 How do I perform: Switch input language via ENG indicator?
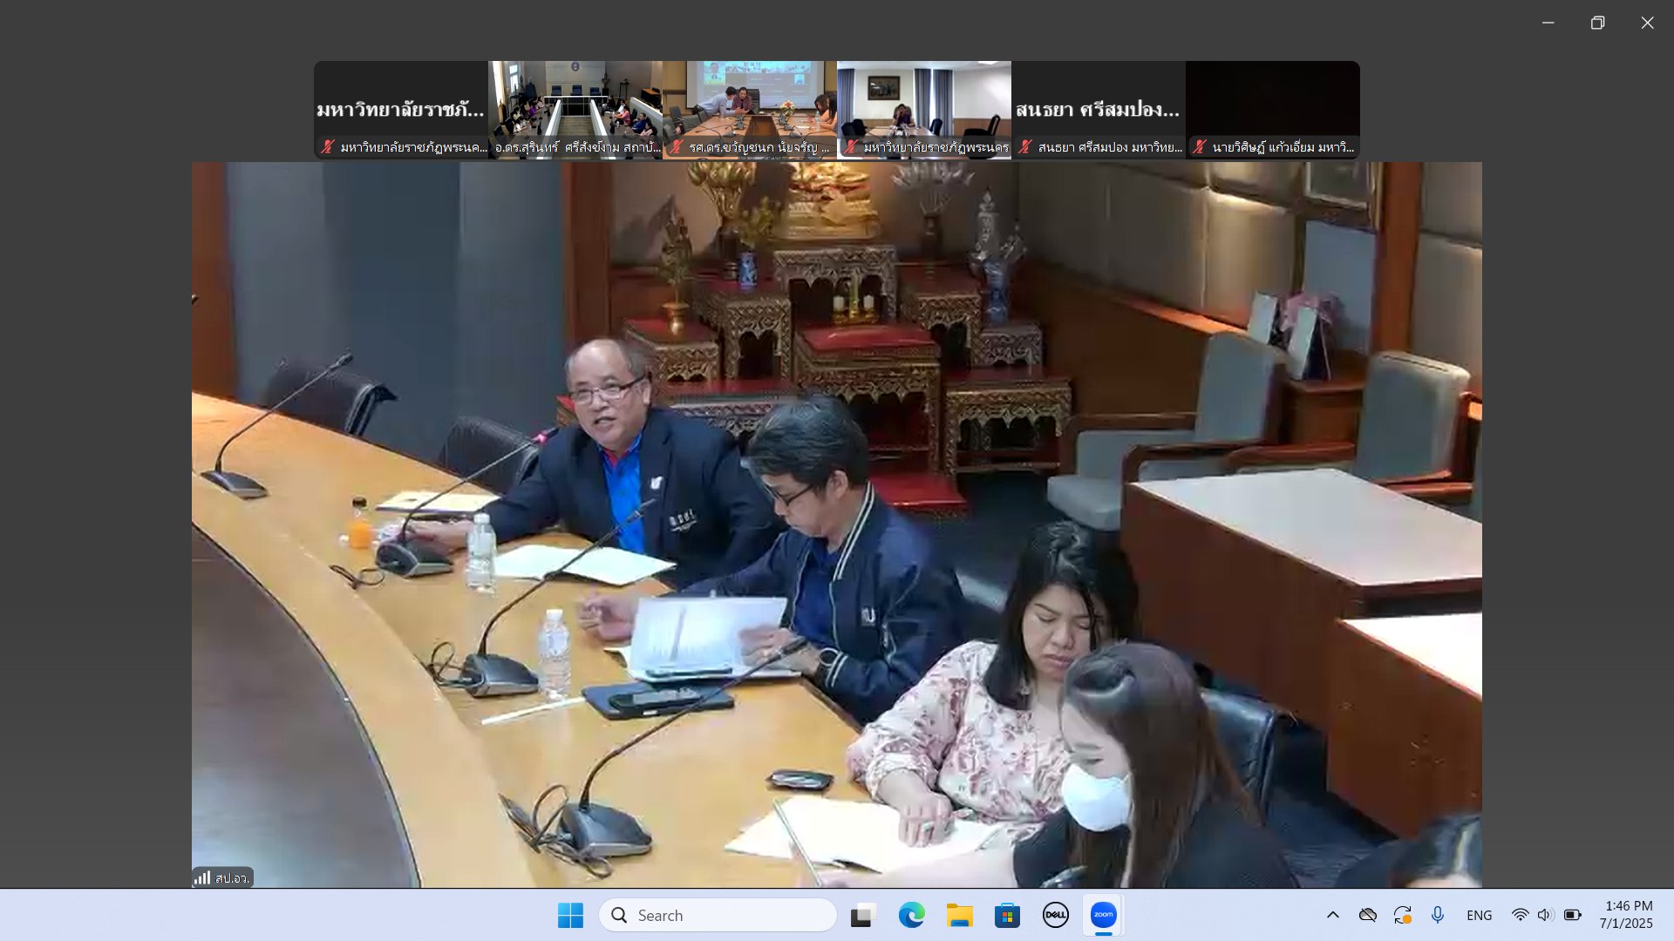[x=1479, y=915]
